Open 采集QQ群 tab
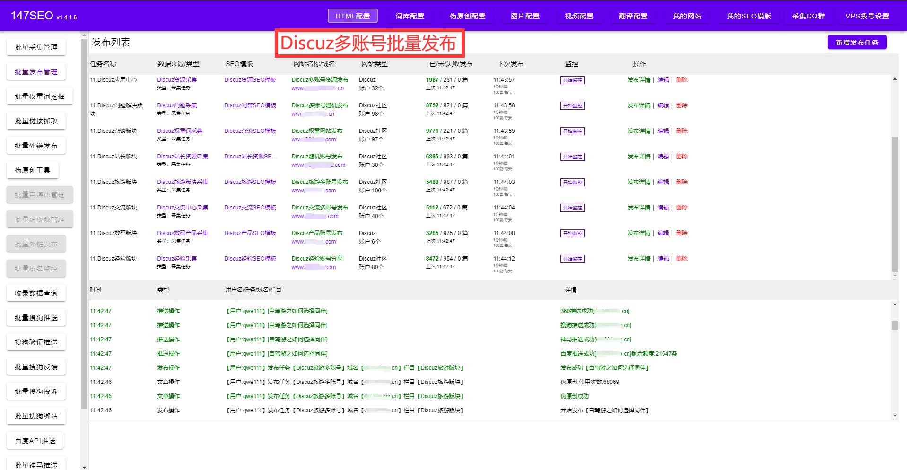Image resolution: width=907 pixels, height=470 pixels. pos(808,16)
